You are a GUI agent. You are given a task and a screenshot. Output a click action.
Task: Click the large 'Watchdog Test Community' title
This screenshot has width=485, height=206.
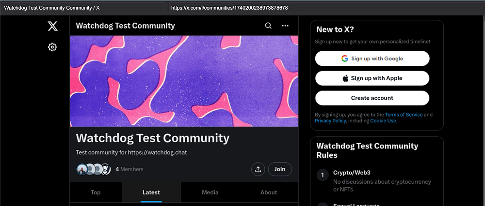click(x=152, y=138)
